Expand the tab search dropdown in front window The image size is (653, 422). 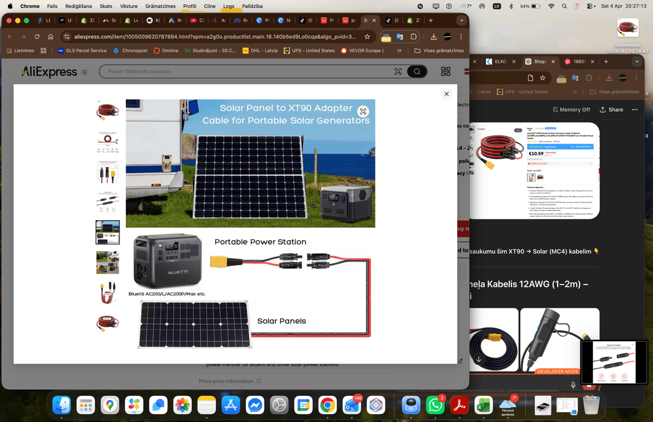(x=461, y=20)
